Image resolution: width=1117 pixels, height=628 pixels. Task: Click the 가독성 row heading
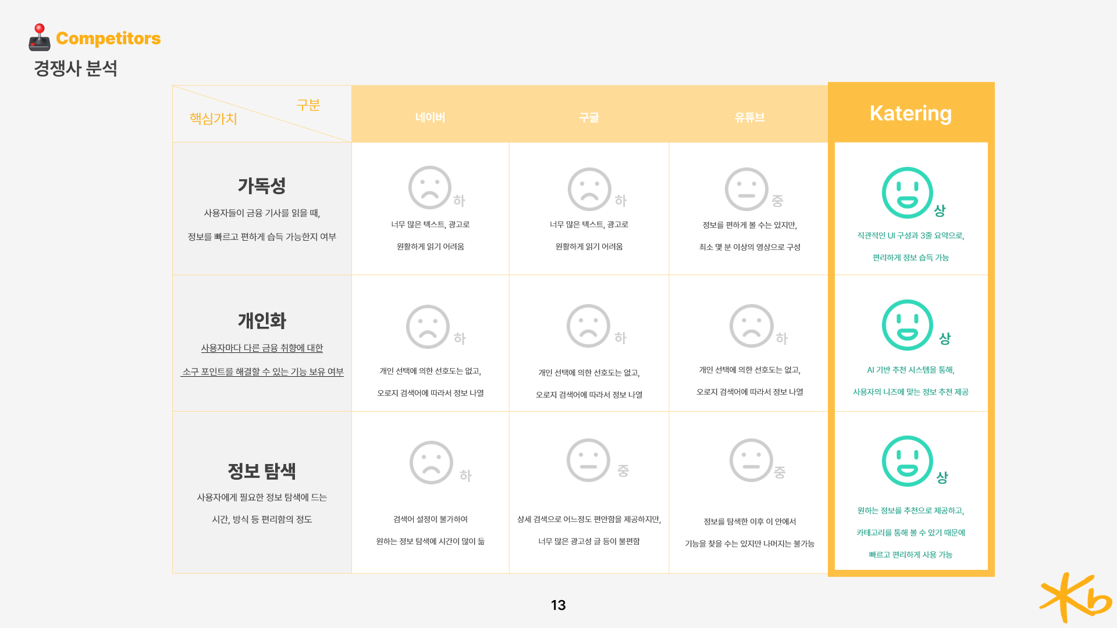coord(262,185)
